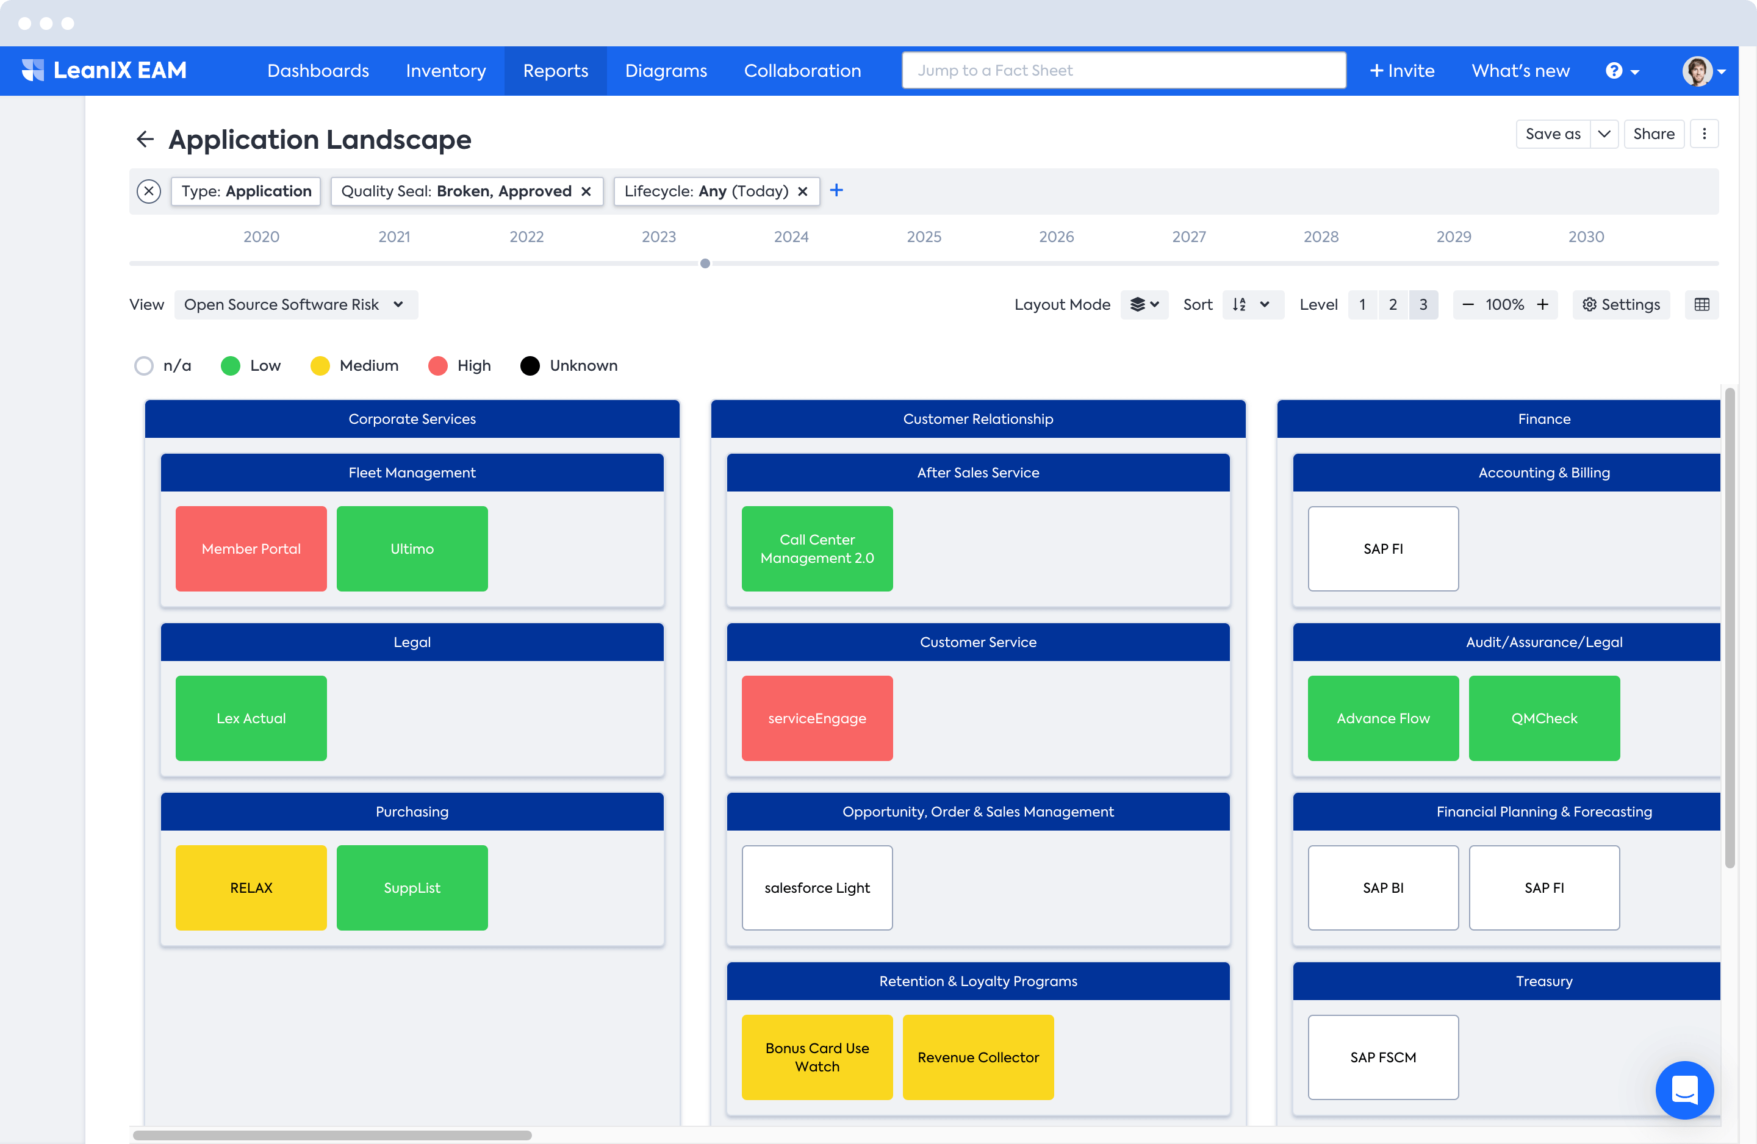This screenshot has height=1144, width=1757.
Task: Open the SAP BI tile
Action: click(x=1384, y=888)
